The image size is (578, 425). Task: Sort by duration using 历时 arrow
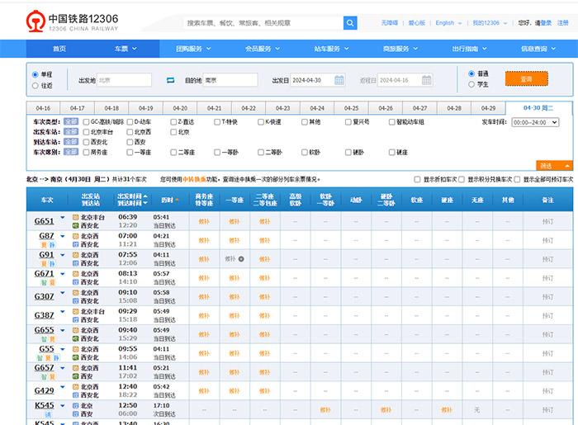tap(176, 200)
